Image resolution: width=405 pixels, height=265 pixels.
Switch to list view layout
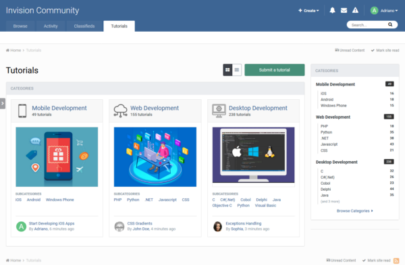pyautogui.click(x=237, y=70)
